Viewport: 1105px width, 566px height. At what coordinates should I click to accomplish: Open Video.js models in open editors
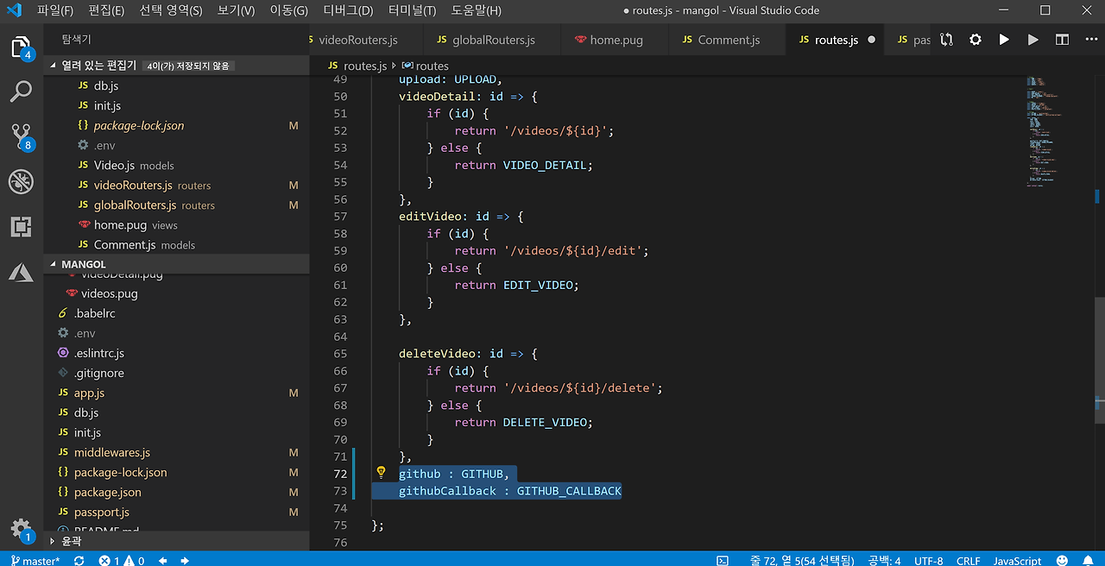coord(176,165)
